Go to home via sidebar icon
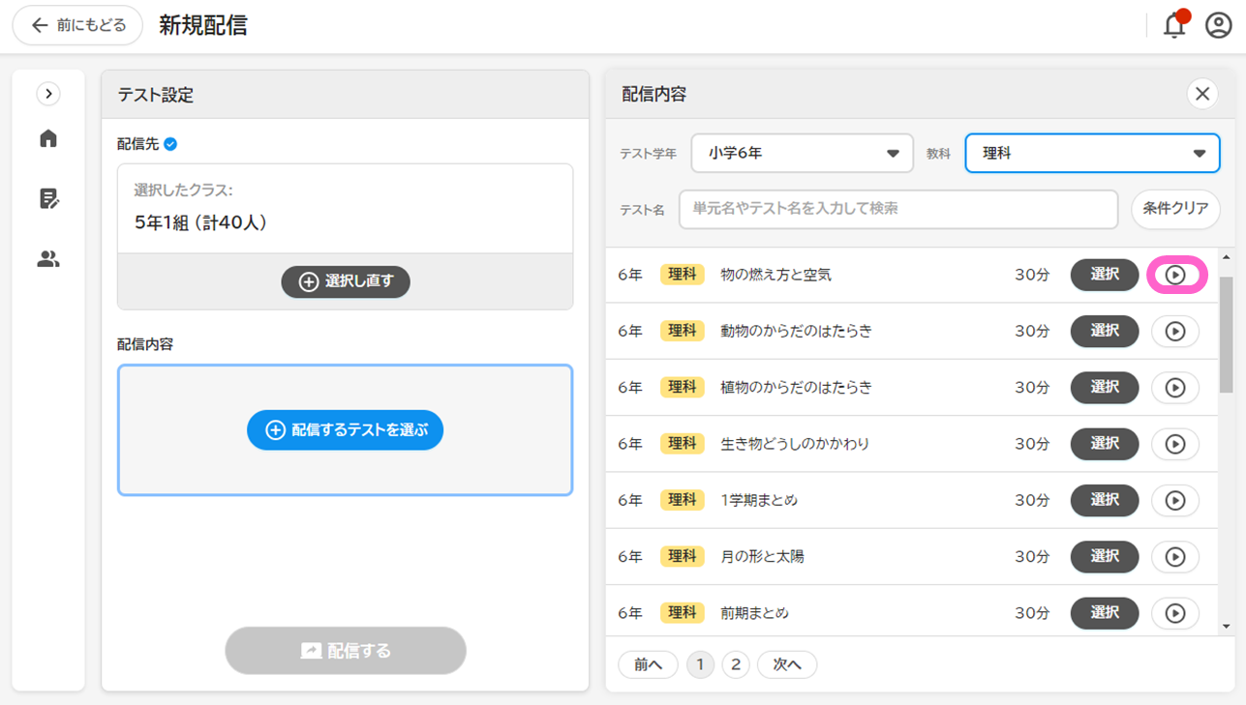This screenshot has height=705, width=1246. pos(48,138)
